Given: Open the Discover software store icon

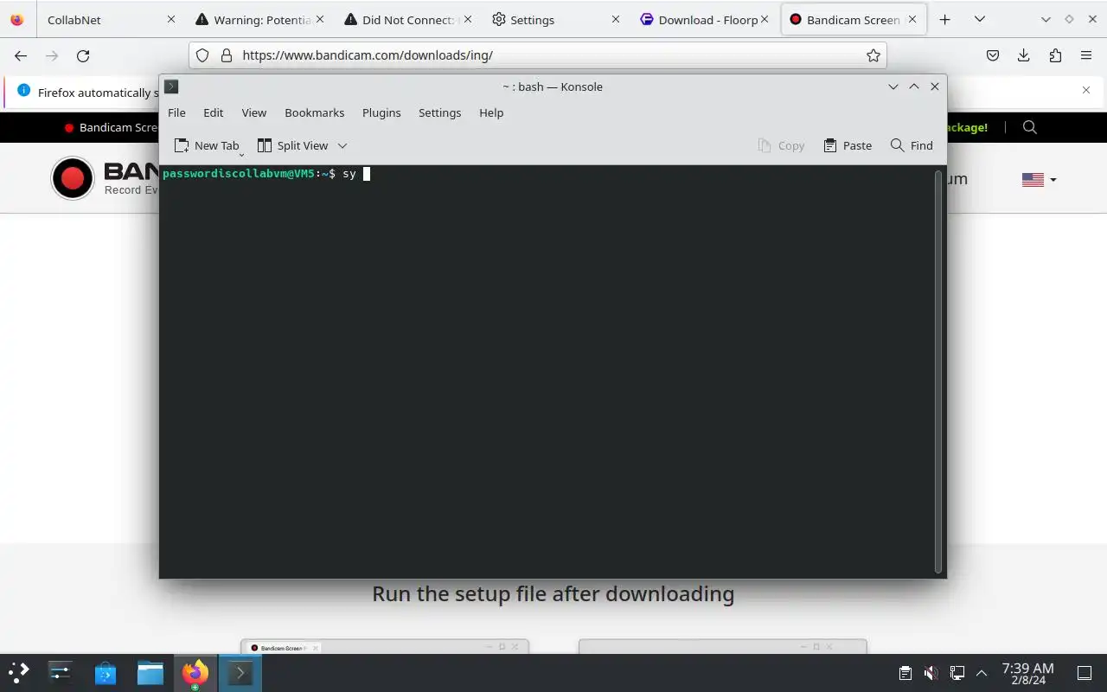Looking at the screenshot, I should coord(106,672).
